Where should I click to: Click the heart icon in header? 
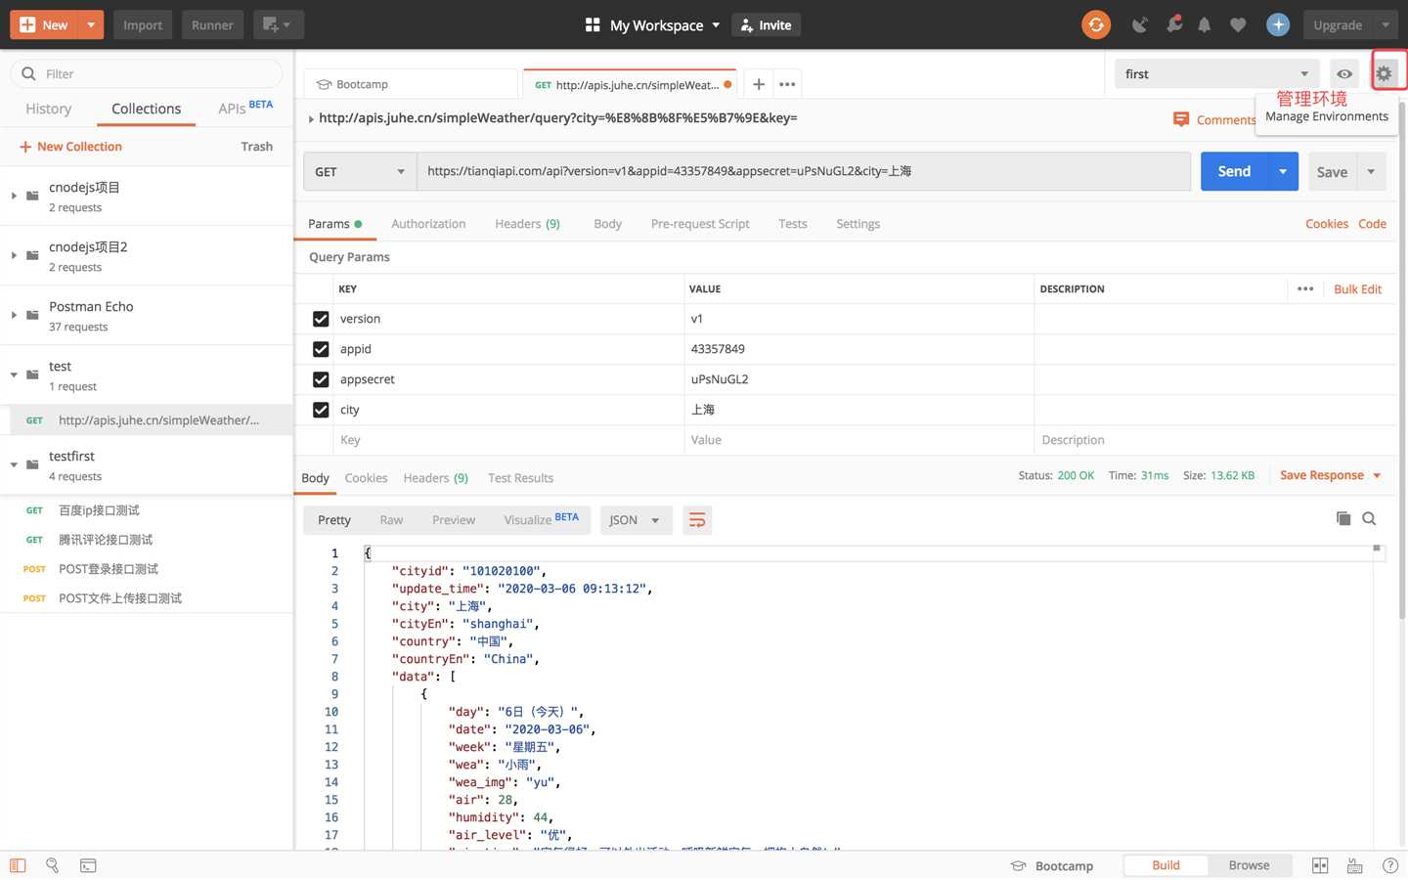click(x=1238, y=24)
